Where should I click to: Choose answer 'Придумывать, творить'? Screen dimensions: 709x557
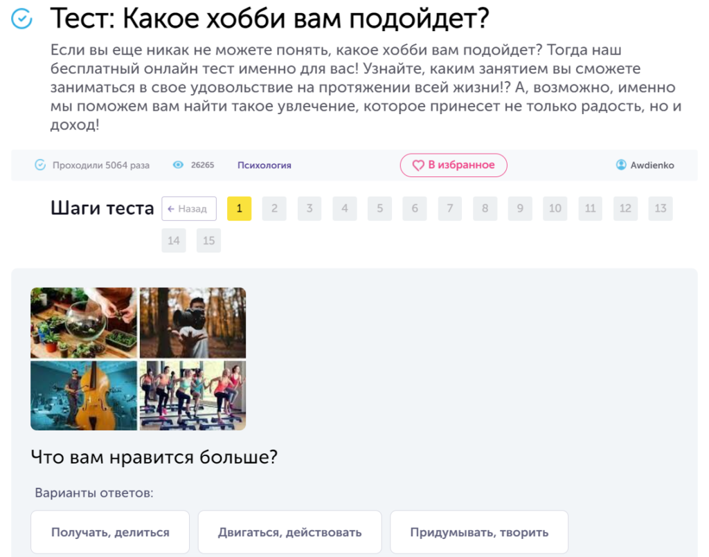pyautogui.click(x=479, y=532)
